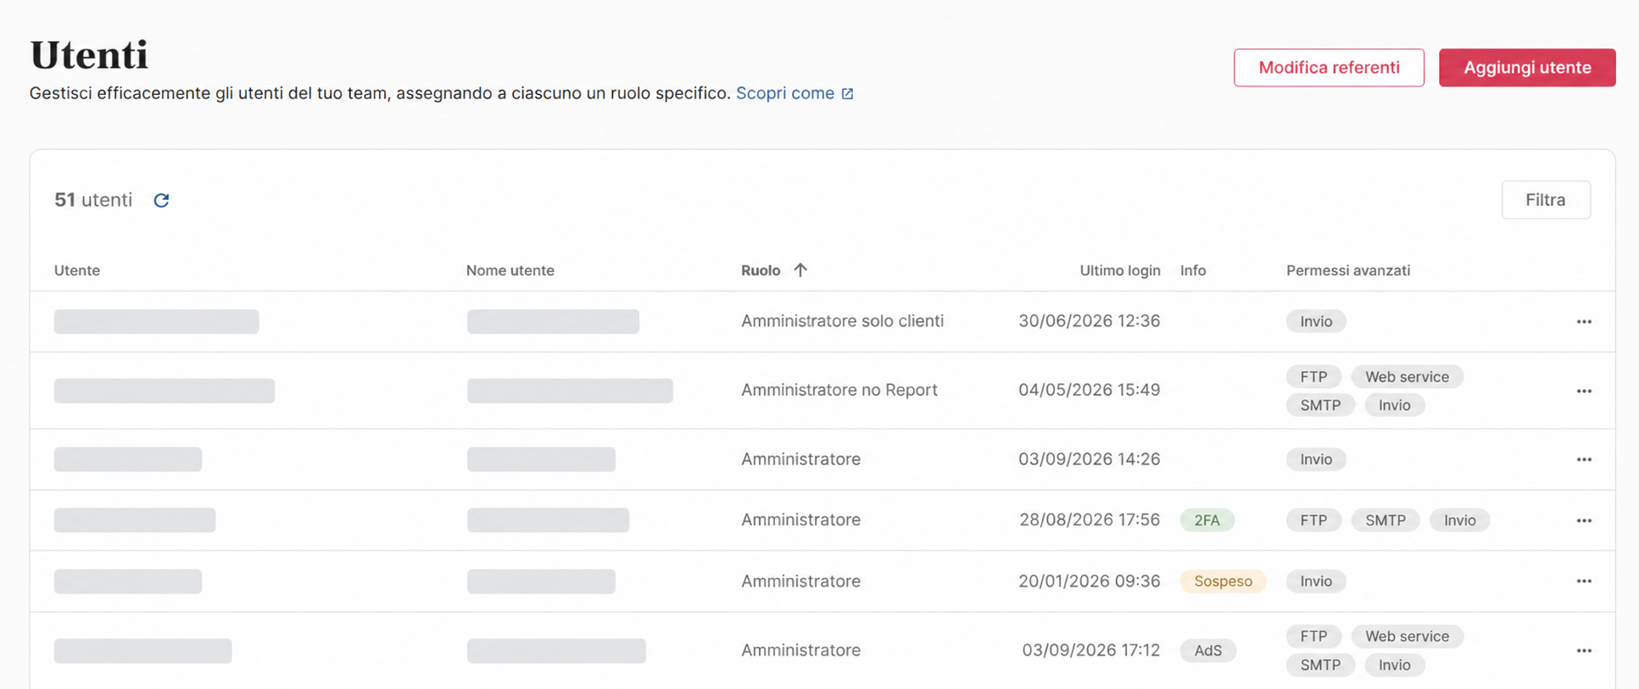Open actions menu for Amministratore solo clienti row
1639x689 pixels.
pos(1584,321)
